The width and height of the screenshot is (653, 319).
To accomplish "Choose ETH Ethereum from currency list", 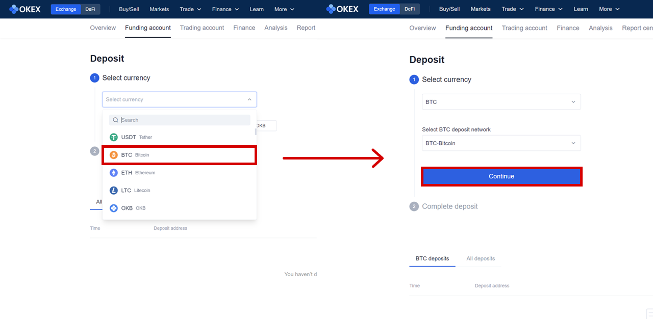I will 180,173.
